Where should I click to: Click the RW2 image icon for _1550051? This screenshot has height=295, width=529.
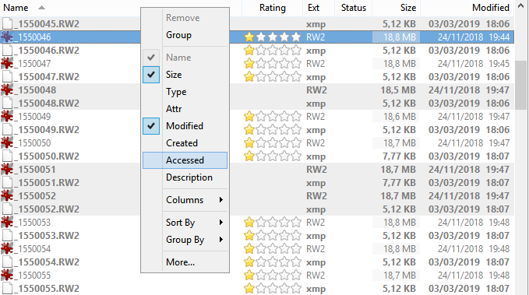[x=7, y=169]
